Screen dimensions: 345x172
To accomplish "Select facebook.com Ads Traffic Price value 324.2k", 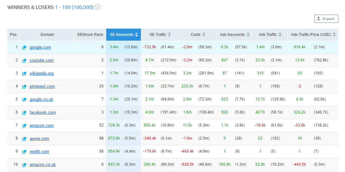I will pos(299,113).
